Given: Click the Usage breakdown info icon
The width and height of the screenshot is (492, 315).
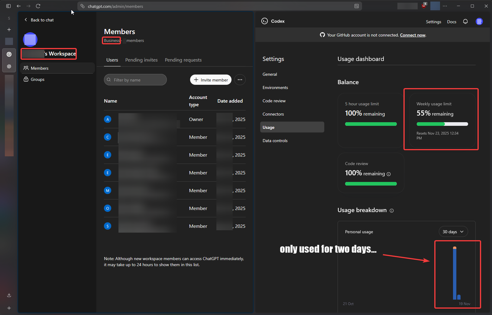Looking at the screenshot, I should (392, 211).
